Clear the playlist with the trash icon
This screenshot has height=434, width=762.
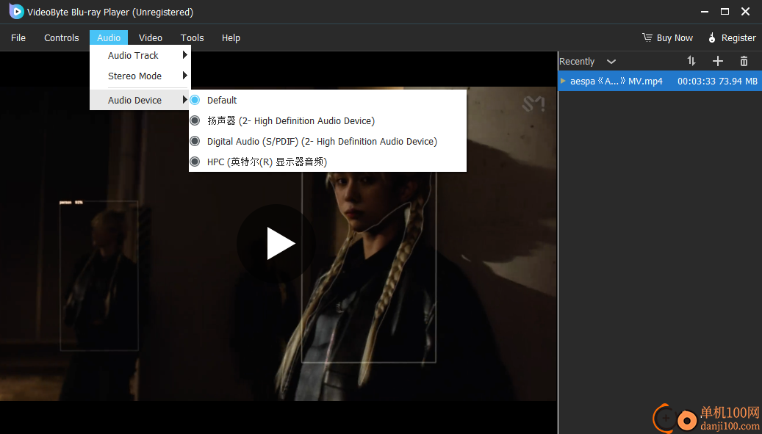pyautogui.click(x=744, y=61)
